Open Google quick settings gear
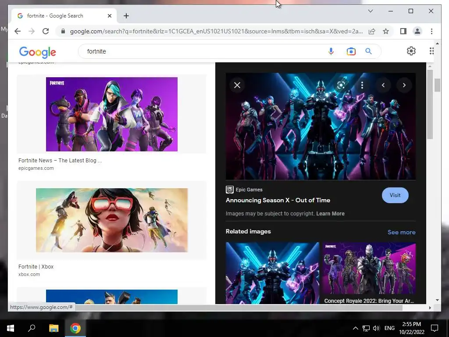 (x=411, y=51)
